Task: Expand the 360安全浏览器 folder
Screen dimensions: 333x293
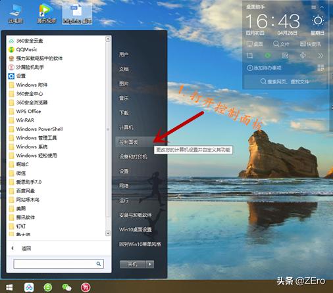Action: coord(28,102)
